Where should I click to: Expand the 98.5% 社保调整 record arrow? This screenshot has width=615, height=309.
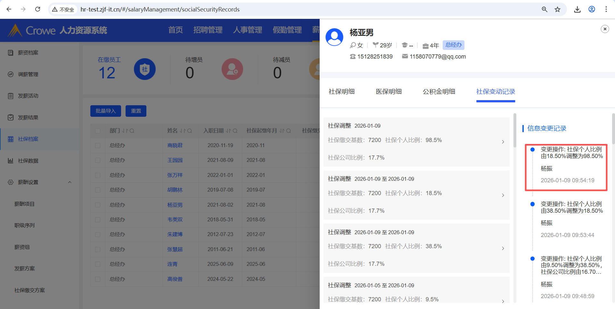tap(503, 142)
